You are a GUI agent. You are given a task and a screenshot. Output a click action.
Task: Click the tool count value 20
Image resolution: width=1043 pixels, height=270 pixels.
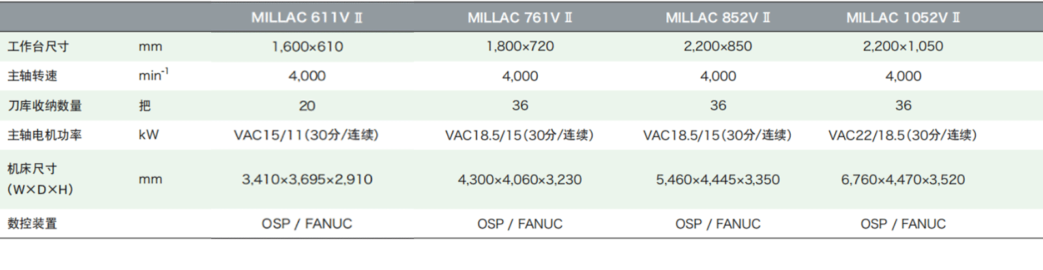coord(307,105)
